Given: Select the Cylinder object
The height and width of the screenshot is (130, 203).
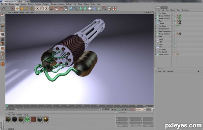Looking at the screenshot, I should coord(161,24).
